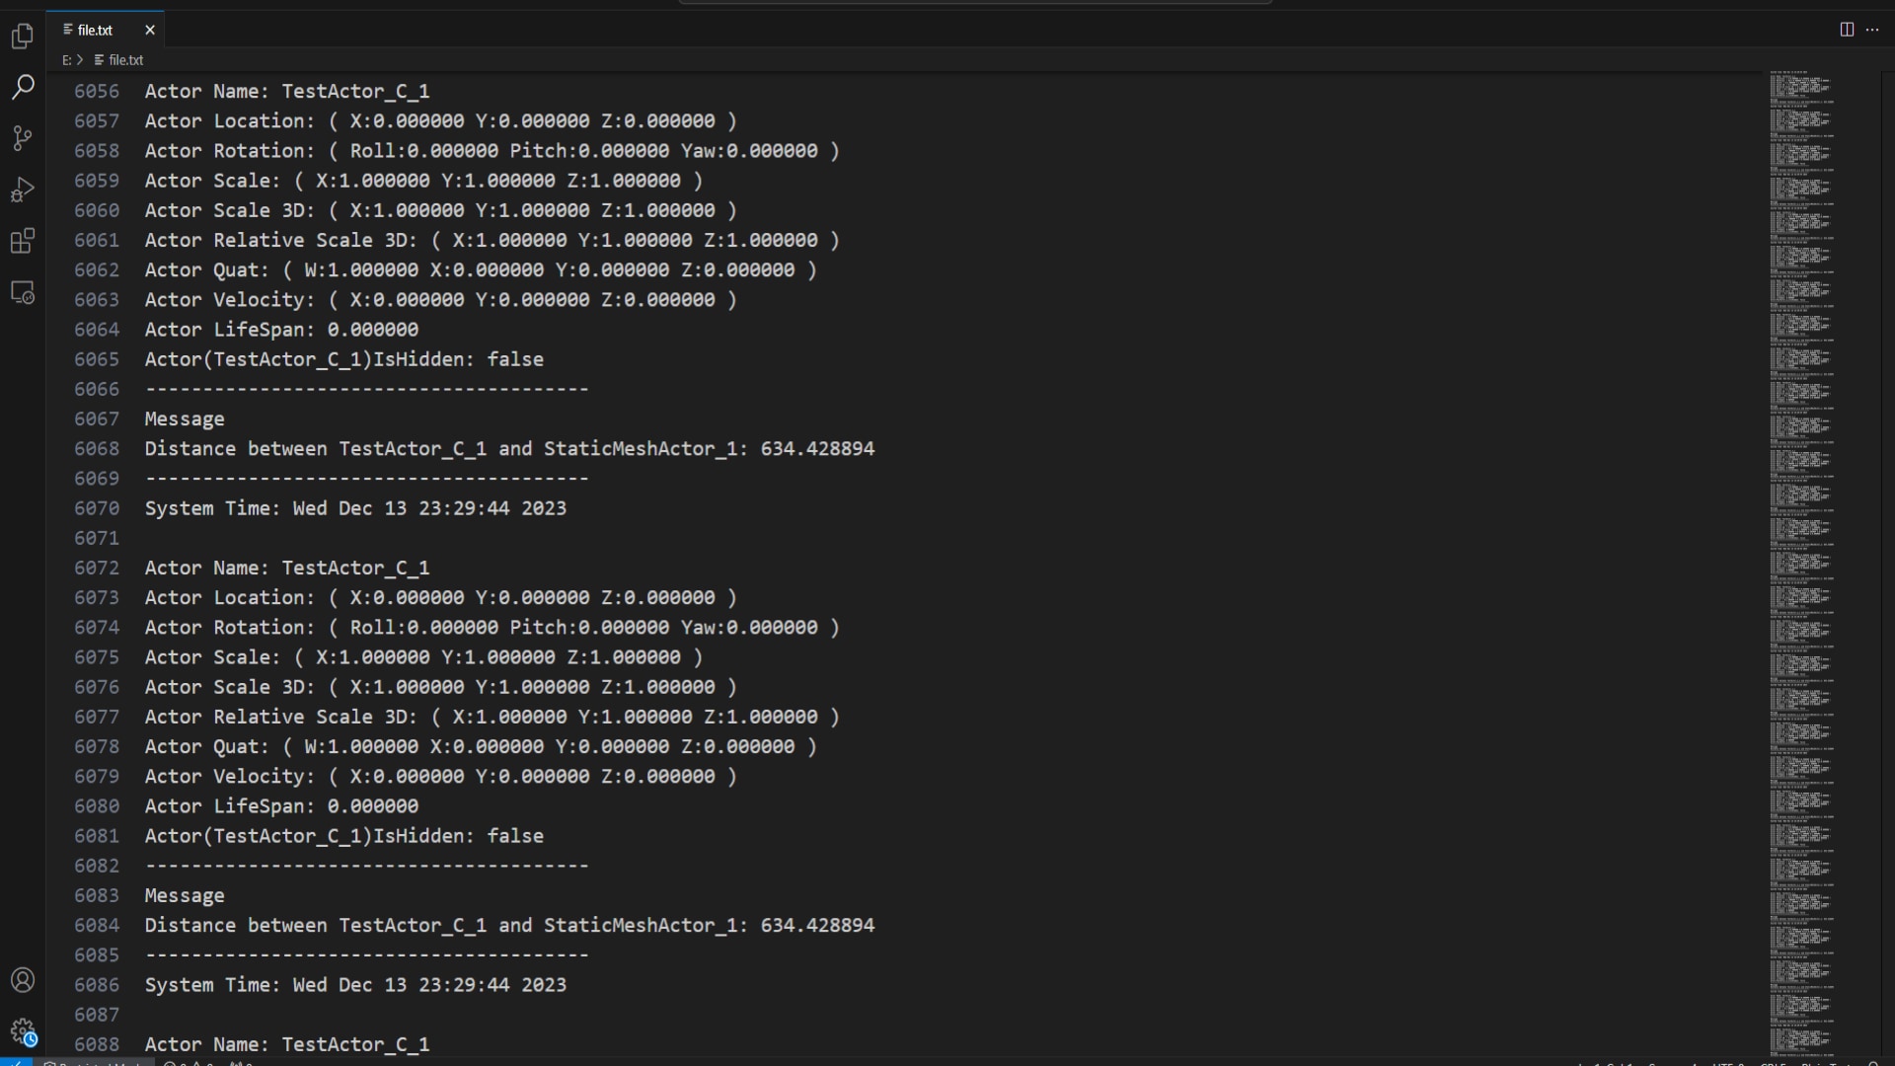Select the file.txt tab

point(95,30)
